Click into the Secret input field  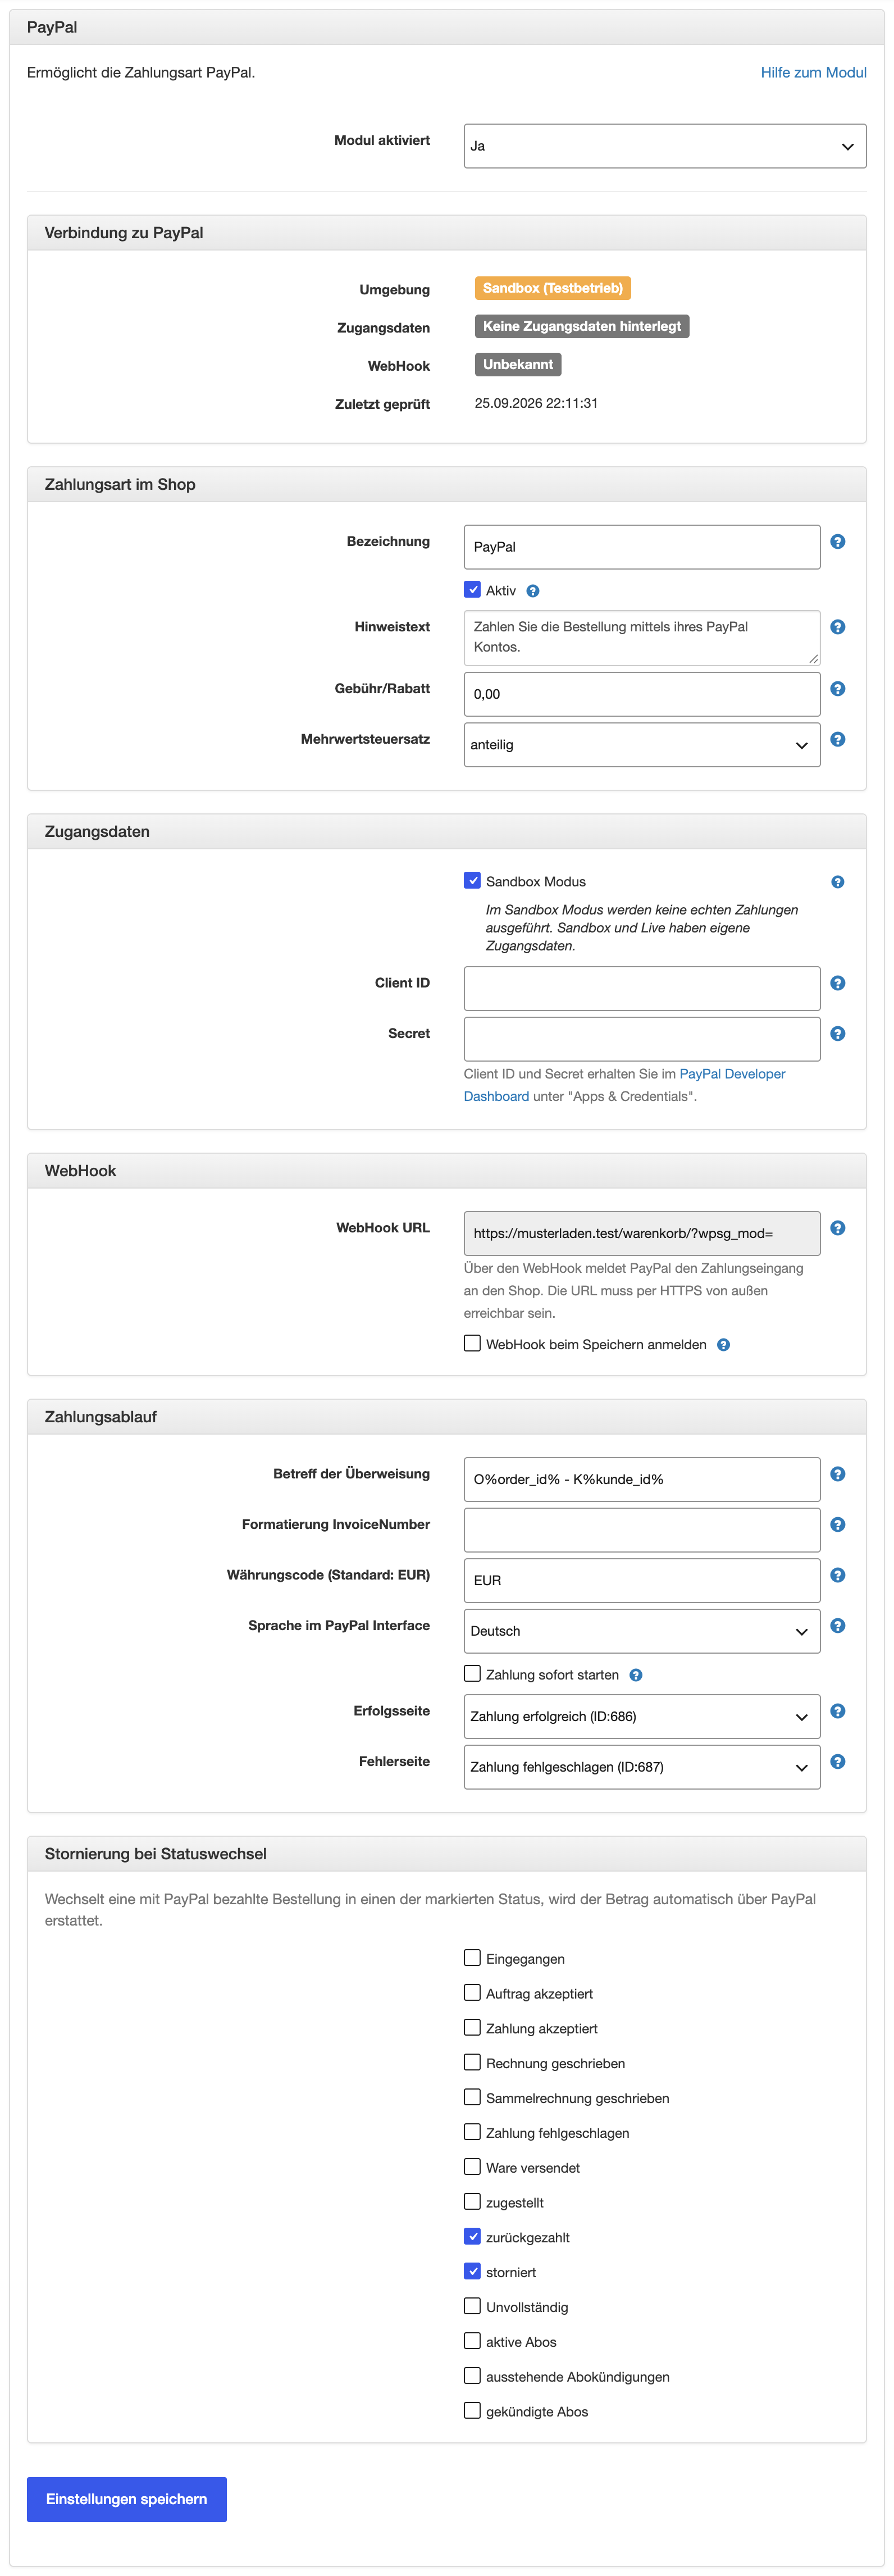click(x=642, y=1039)
